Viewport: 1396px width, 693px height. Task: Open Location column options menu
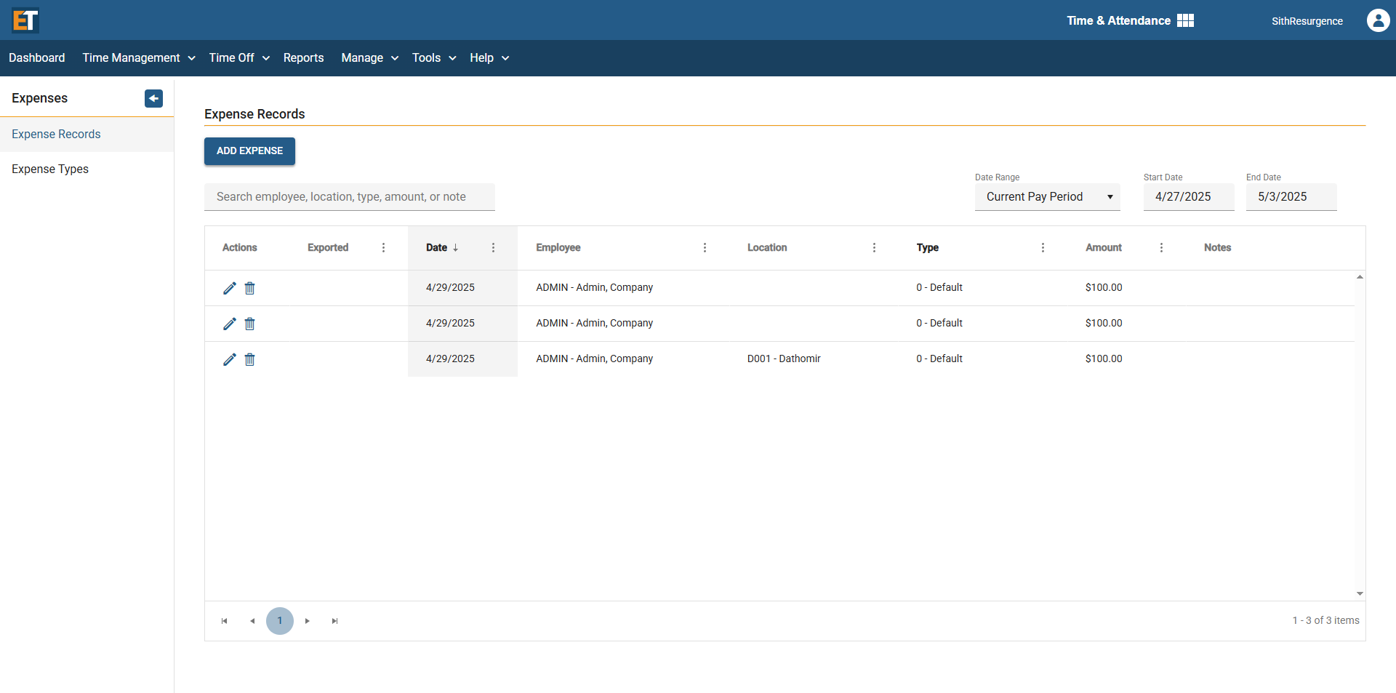(874, 248)
